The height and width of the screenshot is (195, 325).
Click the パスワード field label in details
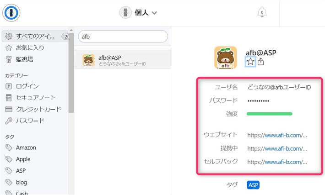tap(223, 100)
